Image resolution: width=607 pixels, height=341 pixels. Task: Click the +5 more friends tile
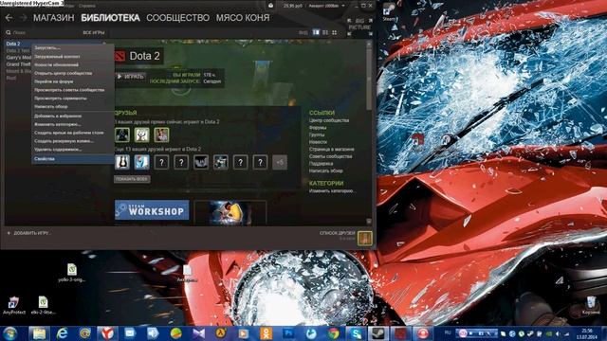coord(280,162)
